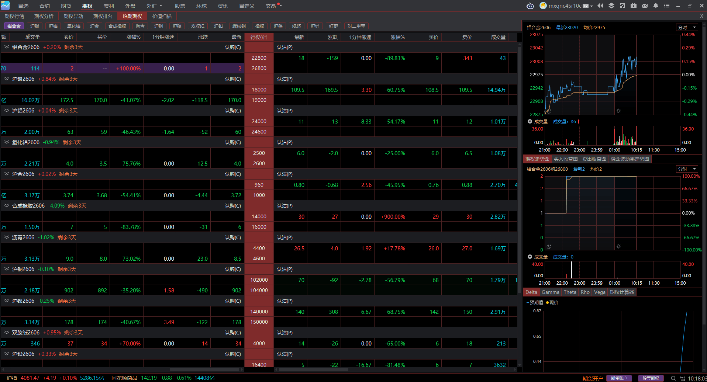This screenshot has width=707, height=382.
Task: Click the horizontal scrollbar under the call options table
Action: [204, 369]
